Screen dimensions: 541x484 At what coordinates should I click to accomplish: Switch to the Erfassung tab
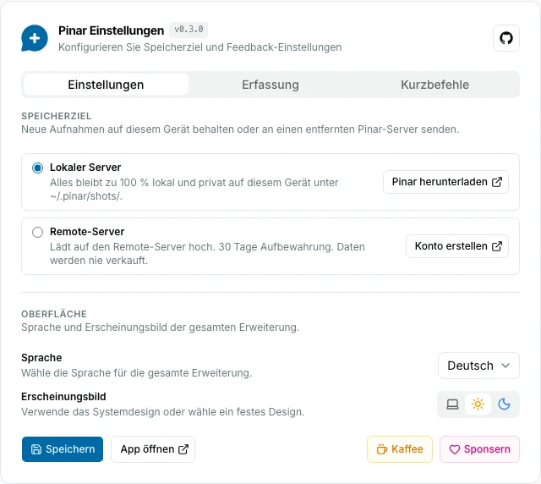pyautogui.click(x=270, y=85)
